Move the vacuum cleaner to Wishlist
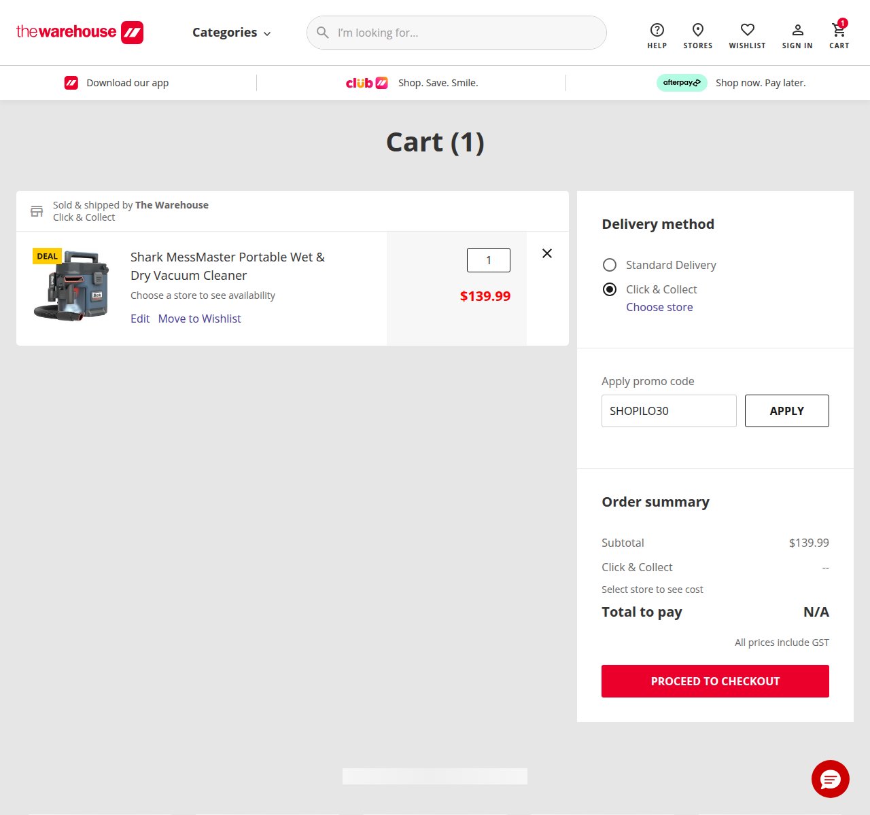 pyautogui.click(x=200, y=319)
